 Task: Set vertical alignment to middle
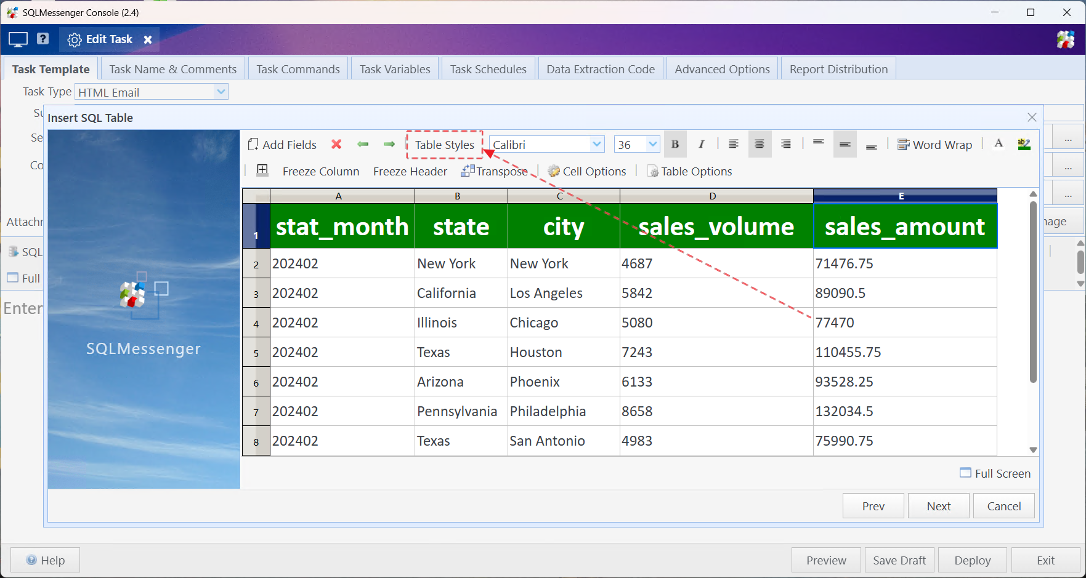tap(845, 145)
